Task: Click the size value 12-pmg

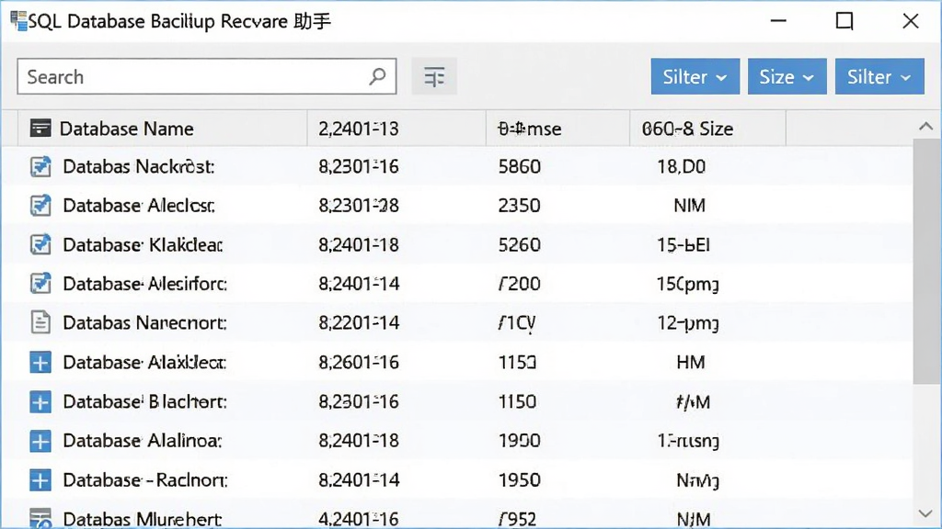Action: click(x=688, y=323)
